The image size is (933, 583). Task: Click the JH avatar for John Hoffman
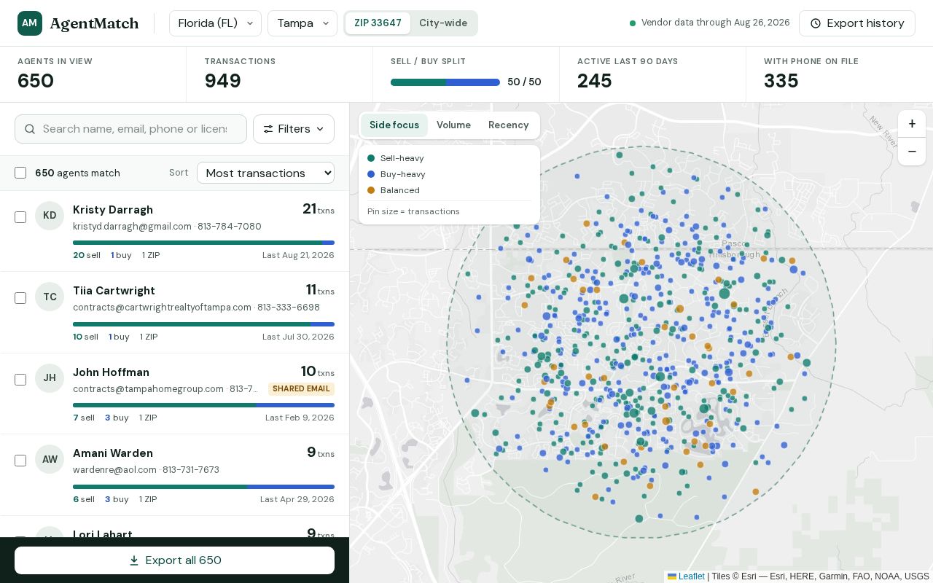(50, 378)
